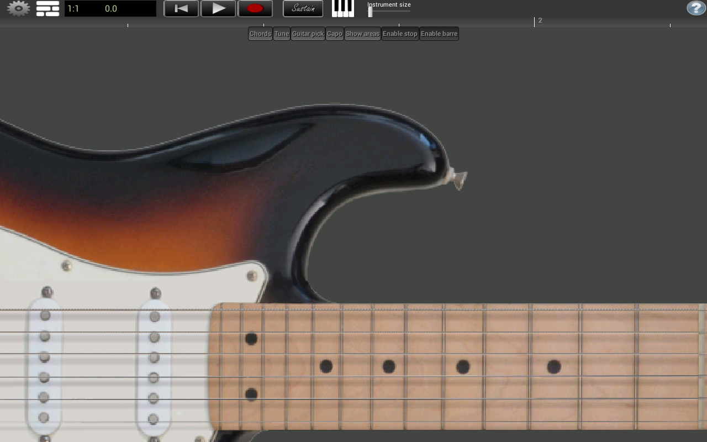Toggle Show areas on the fretboard
Image resolution: width=707 pixels, height=442 pixels.
(x=362, y=34)
